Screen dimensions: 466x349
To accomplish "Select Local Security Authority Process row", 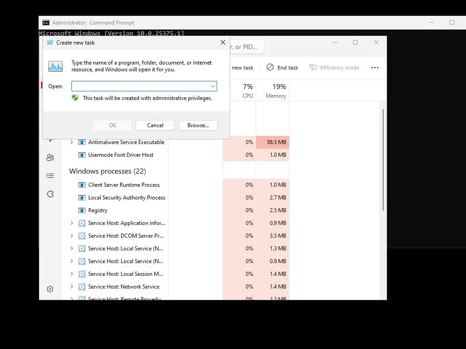I will pos(175,198).
